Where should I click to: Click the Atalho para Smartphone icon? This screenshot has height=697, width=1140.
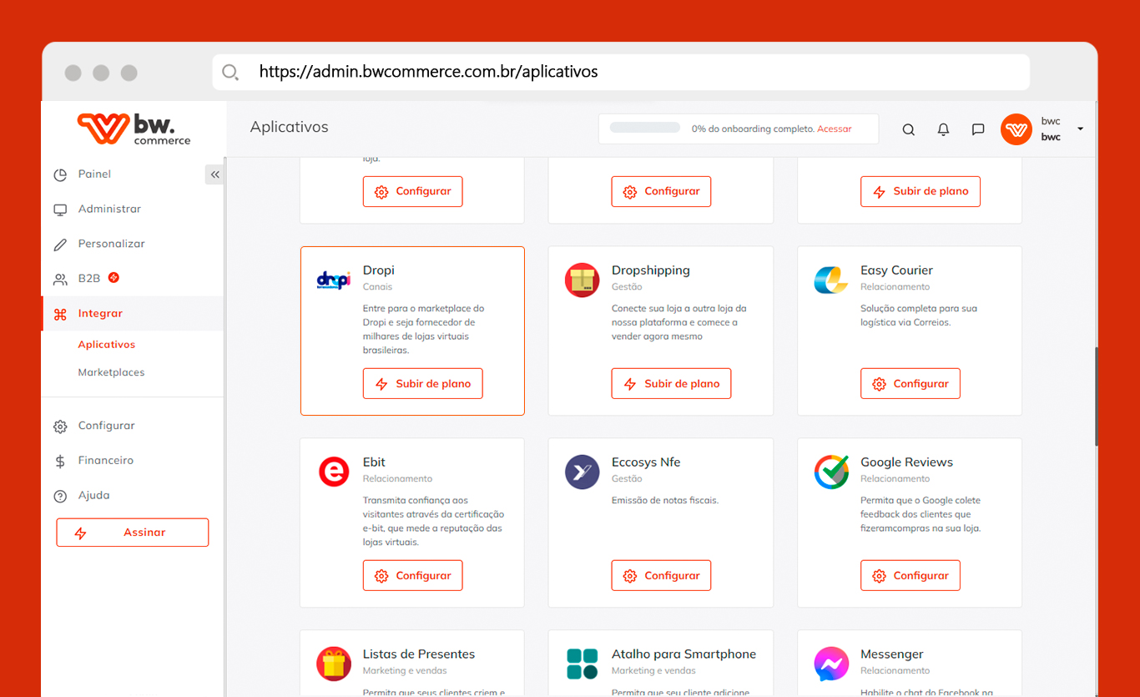[583, 664]
